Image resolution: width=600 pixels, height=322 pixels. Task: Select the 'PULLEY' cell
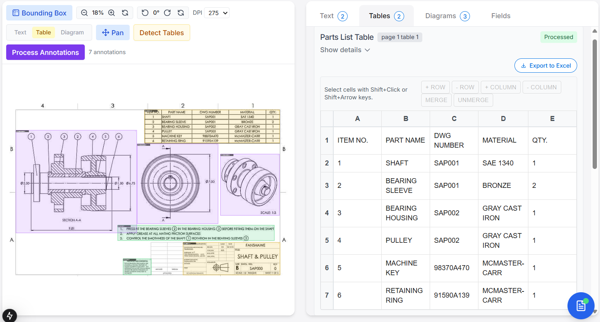point(406,240)
